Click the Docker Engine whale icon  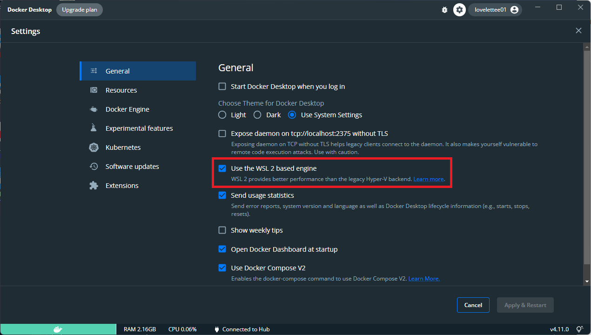[x=94, y=109]
